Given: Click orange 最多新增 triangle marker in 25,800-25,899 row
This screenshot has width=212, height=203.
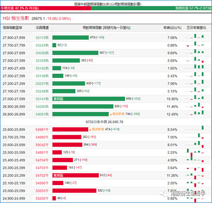Looking at the screenshot, I should click(x=90, y=130).
